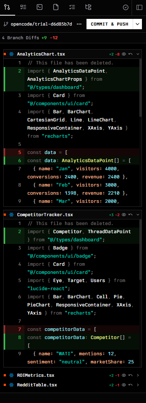The width and height of the screenshot is (146, 403).
Task: Click the '{ name: "Jan", visitors: 4000' line
Action: coord(72,173)
